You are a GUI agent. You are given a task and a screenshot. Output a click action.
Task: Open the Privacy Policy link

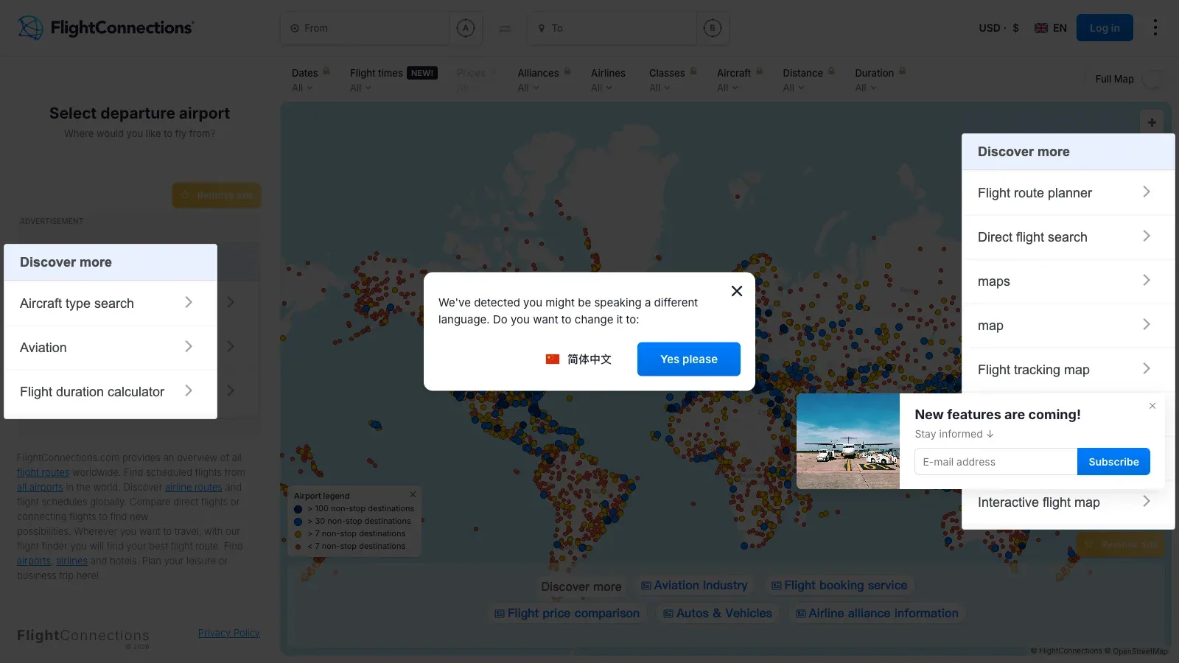tap(229, 633)
